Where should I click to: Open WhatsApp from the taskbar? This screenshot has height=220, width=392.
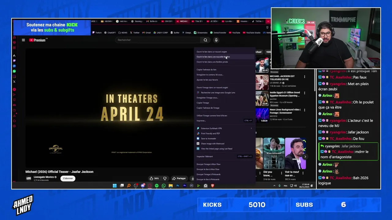[x=164, y=186]
